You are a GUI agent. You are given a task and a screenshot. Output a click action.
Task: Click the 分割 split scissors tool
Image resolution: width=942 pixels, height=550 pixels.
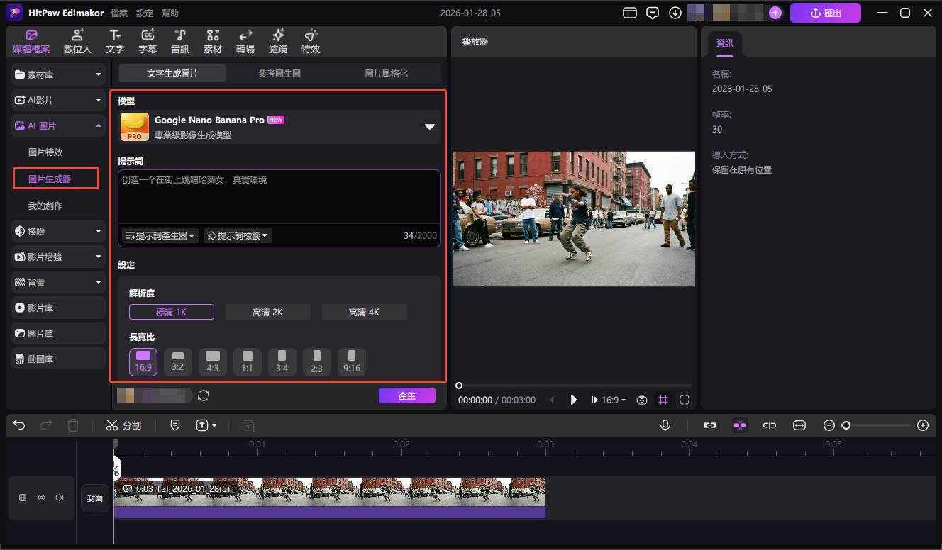[x=123, y=425]
